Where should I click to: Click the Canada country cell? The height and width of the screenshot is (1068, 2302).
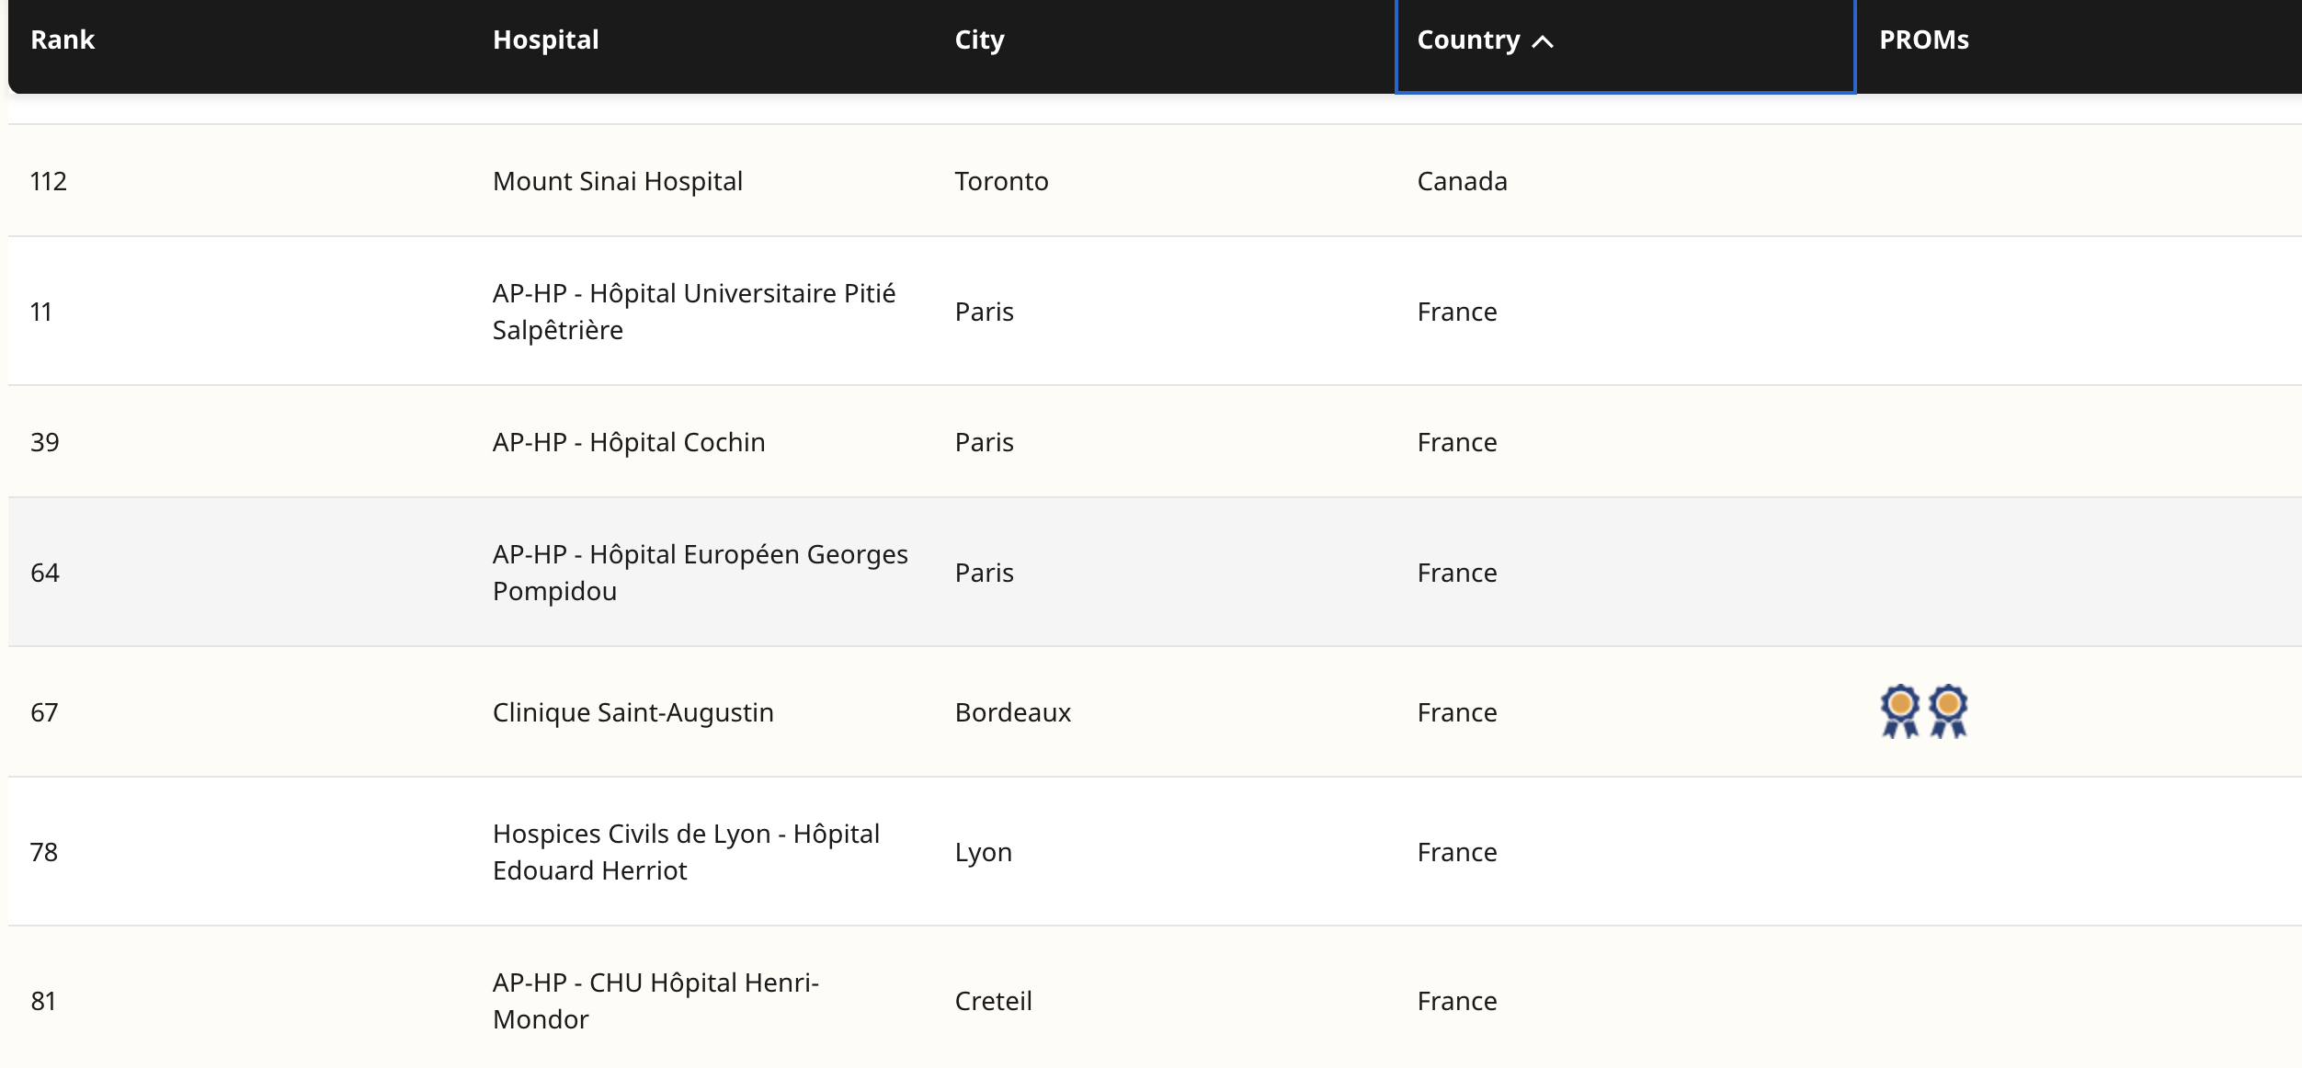pyautogui.click(x=1462, y=181)
